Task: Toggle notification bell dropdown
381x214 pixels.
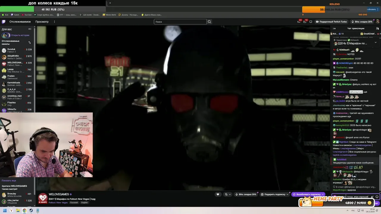Action: click(227, 194)
